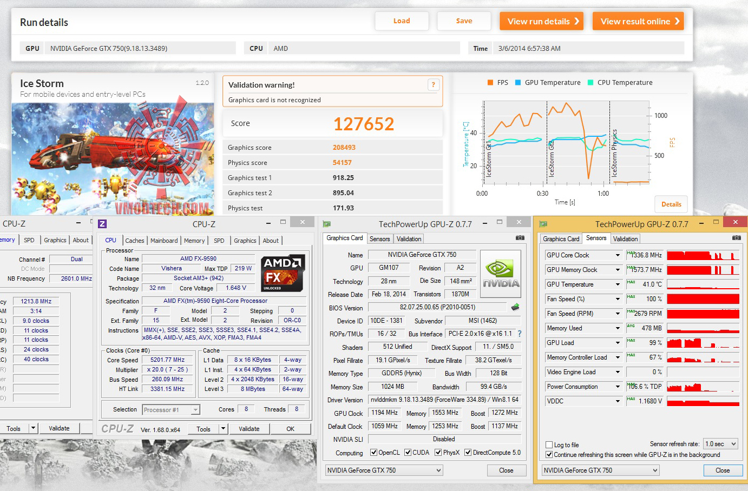Open the Graphics tab in front CPU-Z window
This screenshot has width=748, height=491.
click(245, 241)
